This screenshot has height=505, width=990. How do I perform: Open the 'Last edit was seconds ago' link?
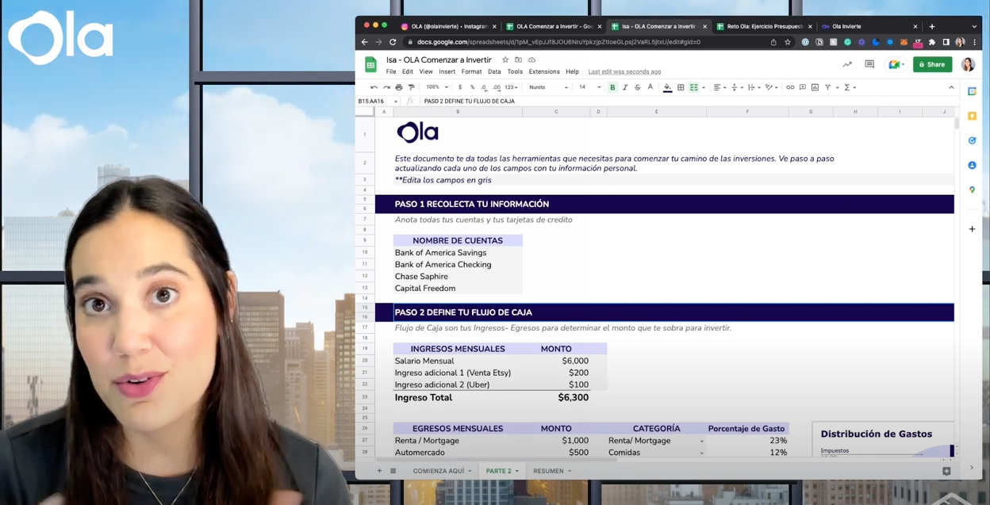(x=624, y=71)
